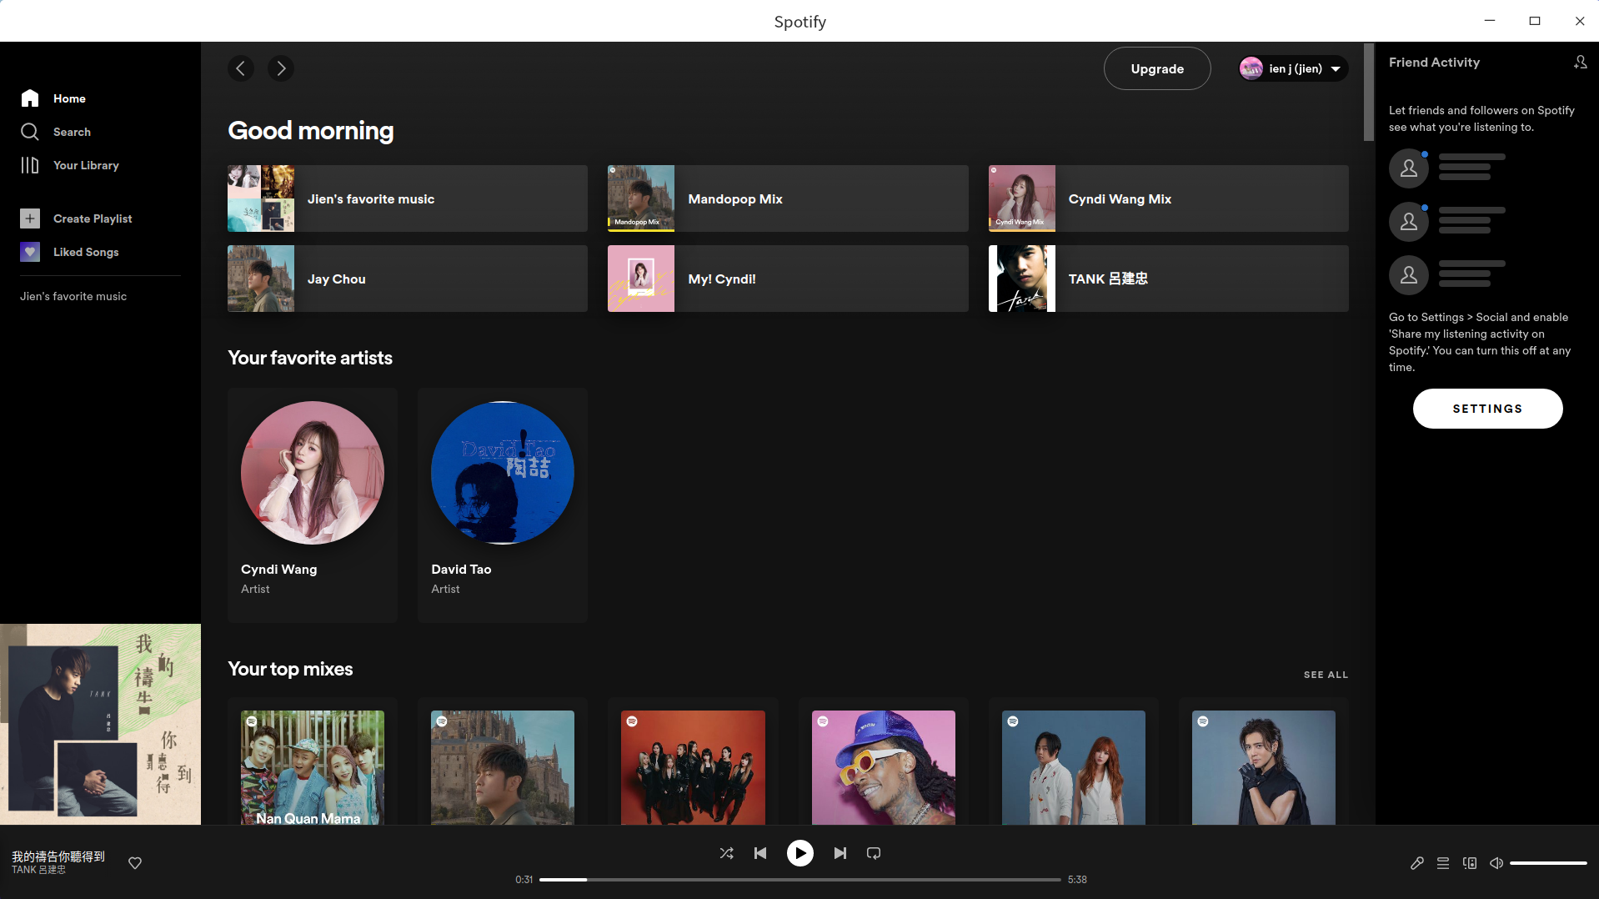Open connect to a device icon
The height and width of the screenshot is (899, 1599).
(1470, 863)
